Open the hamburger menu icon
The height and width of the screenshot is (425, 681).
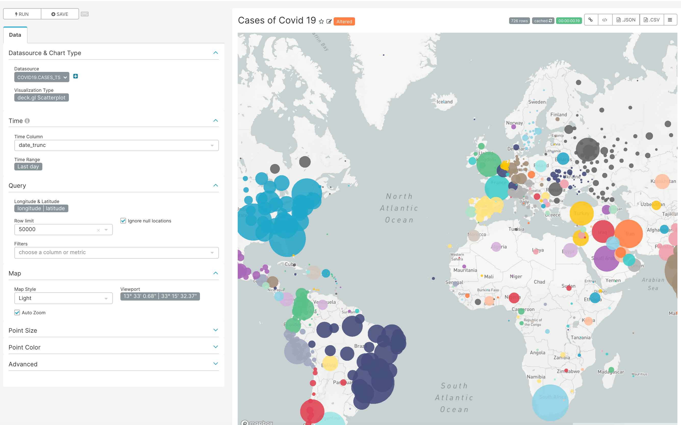pos(670,20)
